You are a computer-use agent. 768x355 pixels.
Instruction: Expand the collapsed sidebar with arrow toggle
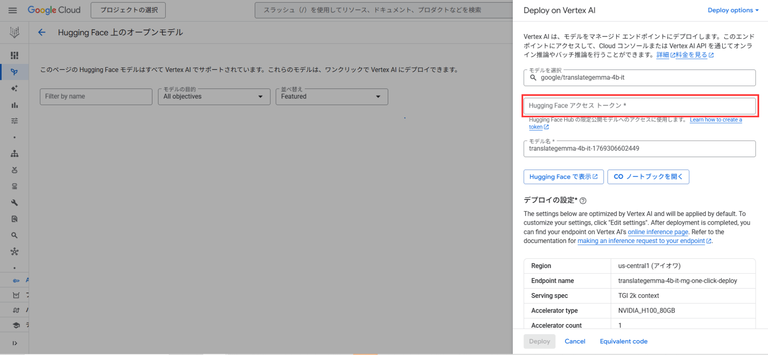(x=15, y=343)
